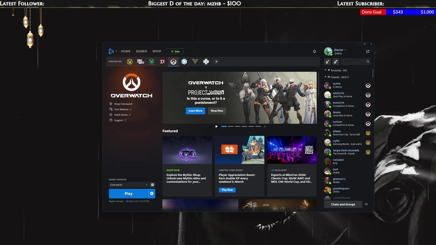Open the Blaster status dropdown

[x=340, y=50]
